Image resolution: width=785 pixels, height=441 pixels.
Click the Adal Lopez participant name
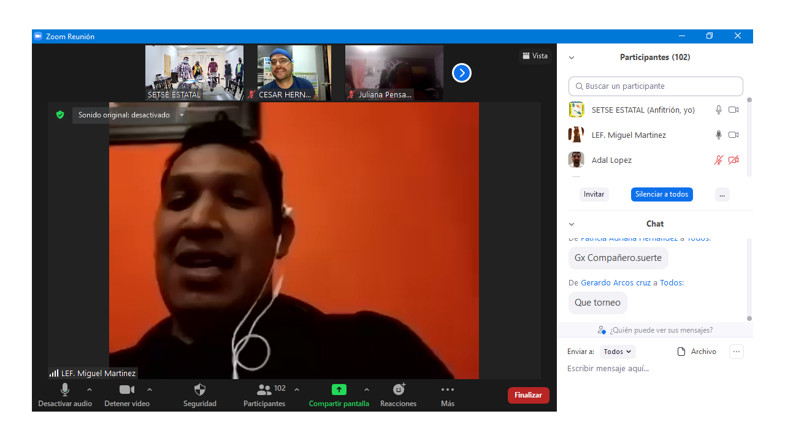(611, 160)
